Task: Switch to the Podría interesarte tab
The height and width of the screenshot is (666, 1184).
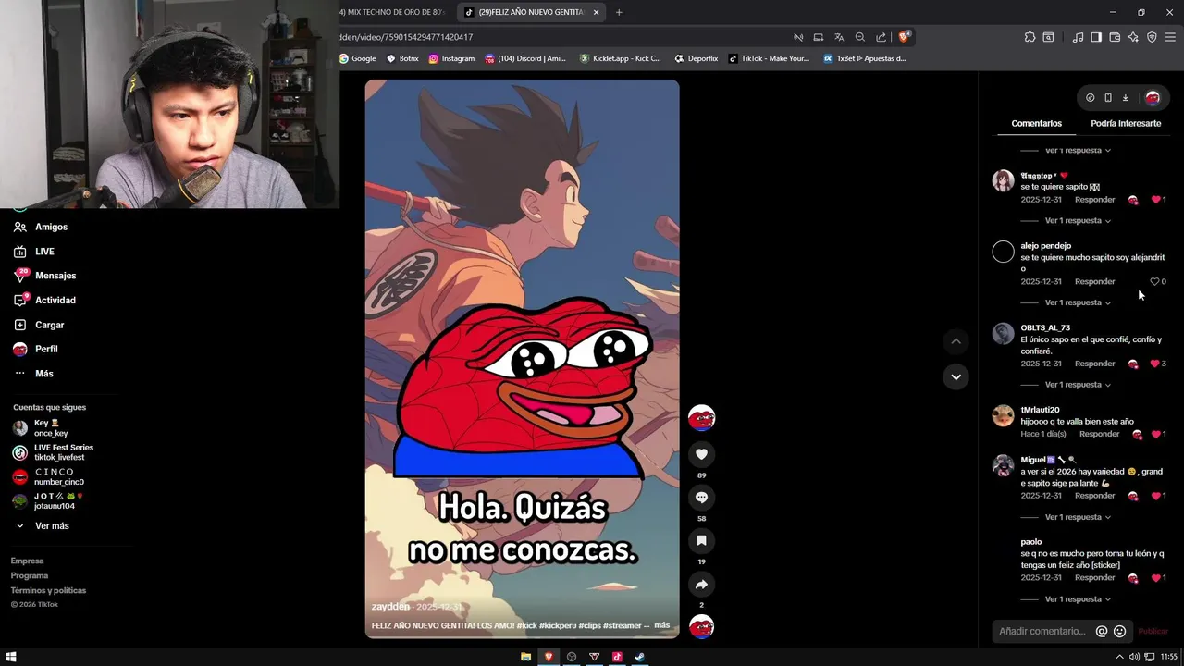Action: pos(1126,123)
